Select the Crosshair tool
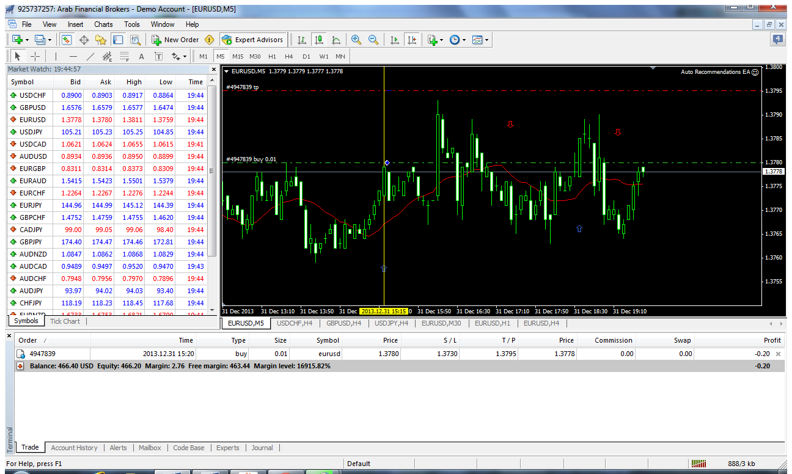This screenshot has height=474, width=792. [35, 56]
